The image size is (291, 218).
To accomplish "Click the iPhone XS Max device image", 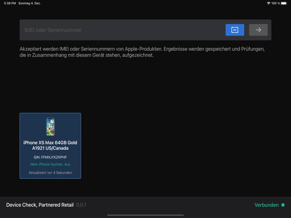I will coord(50,127).
